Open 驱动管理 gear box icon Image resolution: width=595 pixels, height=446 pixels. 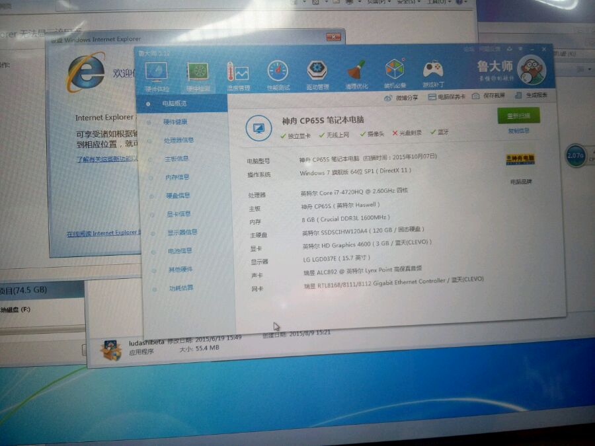coord(317,70)
